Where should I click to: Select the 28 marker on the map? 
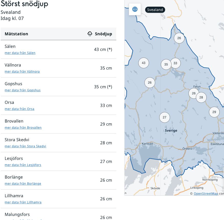coord(201,97)
